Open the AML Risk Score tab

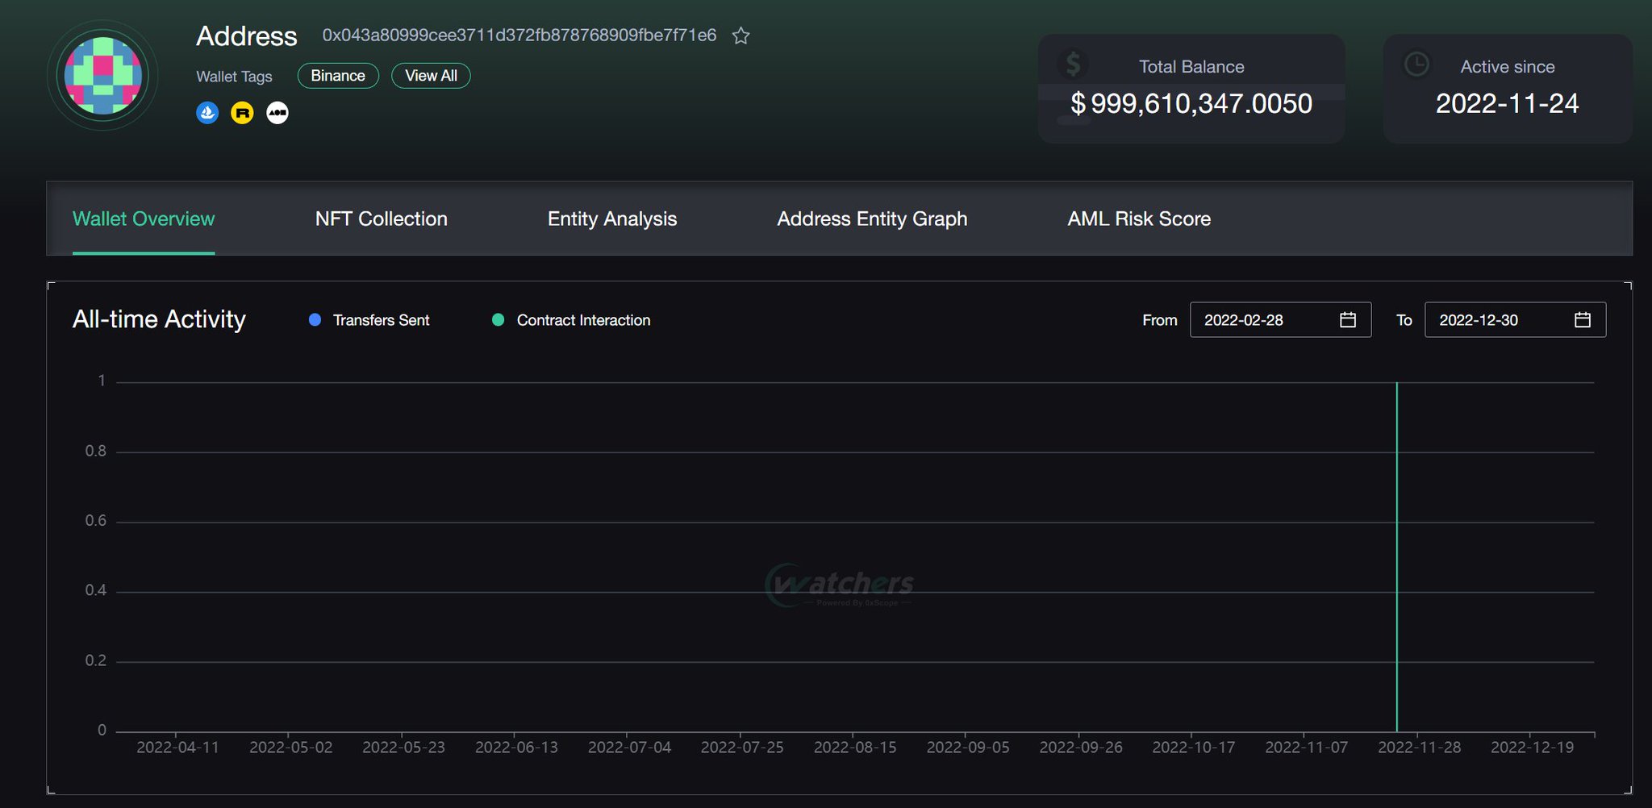(x=1139, y=219)
